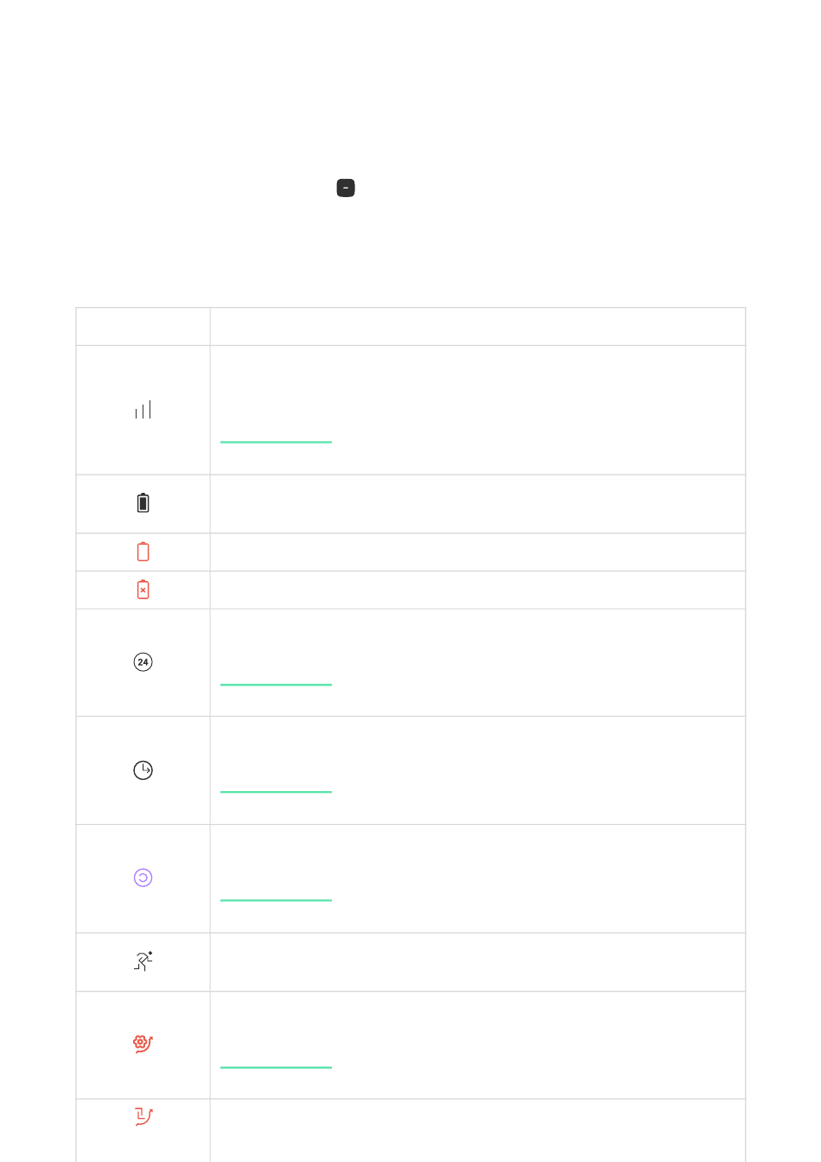
Task: Click the red empty battery icon
Action: click(x=143, y=552)
